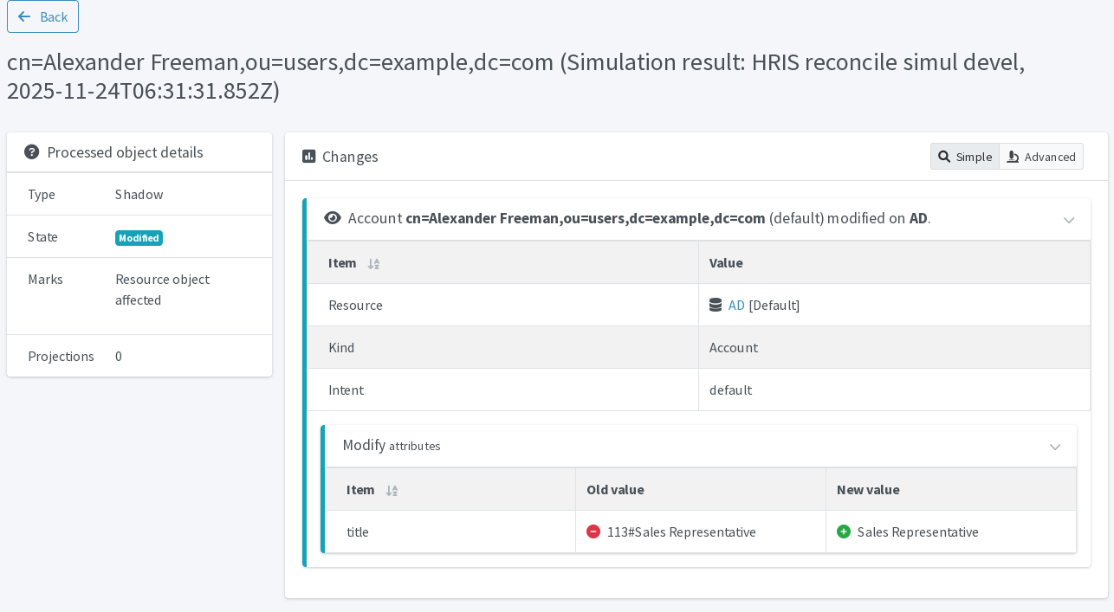Click the eye icon next to the Account change
1114x612 pixels.
click(x=333, y=218)
